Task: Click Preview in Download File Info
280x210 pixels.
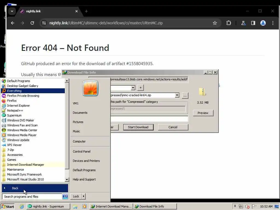Action: tap(203, 113)
